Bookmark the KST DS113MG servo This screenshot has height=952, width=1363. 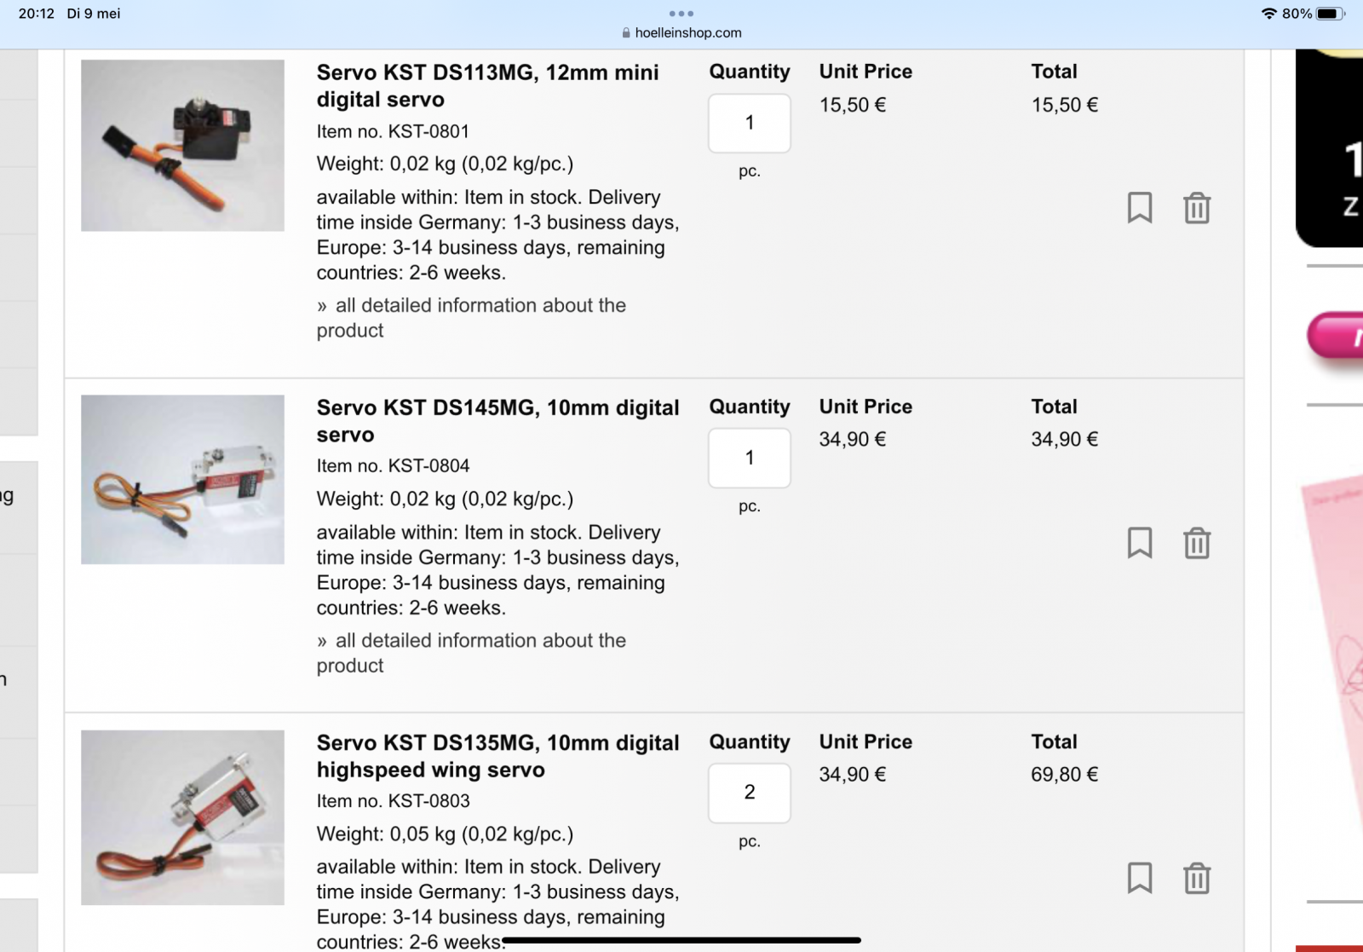pos(1140,208)
